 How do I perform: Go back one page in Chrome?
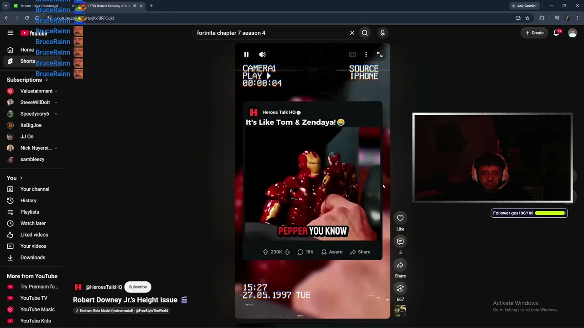[6, 18]
